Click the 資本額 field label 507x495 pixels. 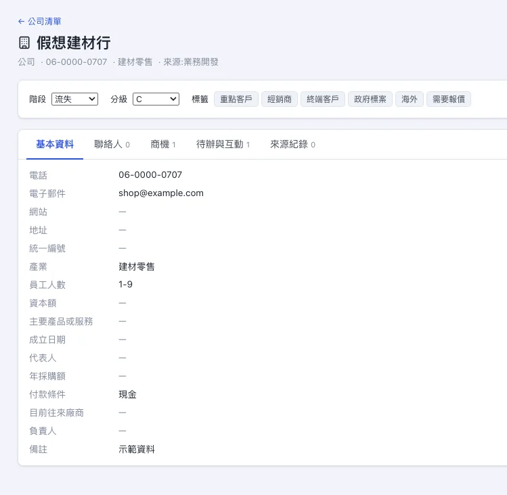43,303
